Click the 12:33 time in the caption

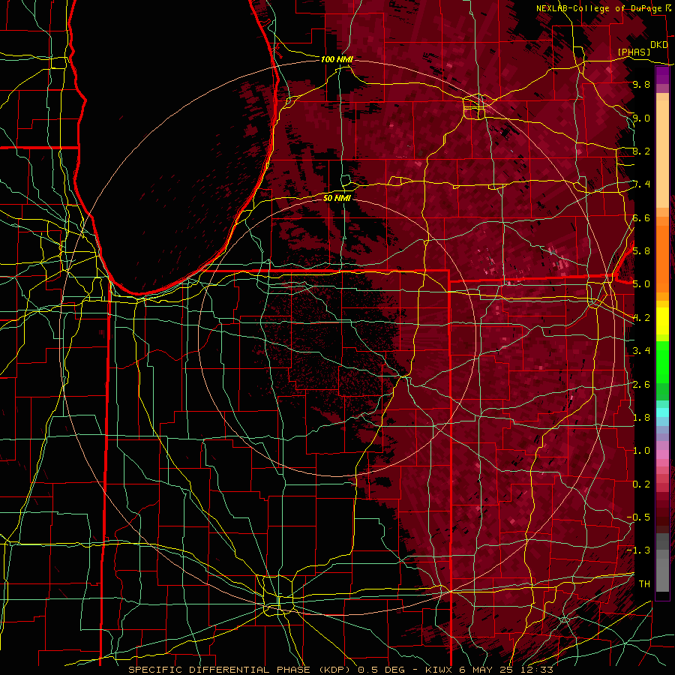538,670
